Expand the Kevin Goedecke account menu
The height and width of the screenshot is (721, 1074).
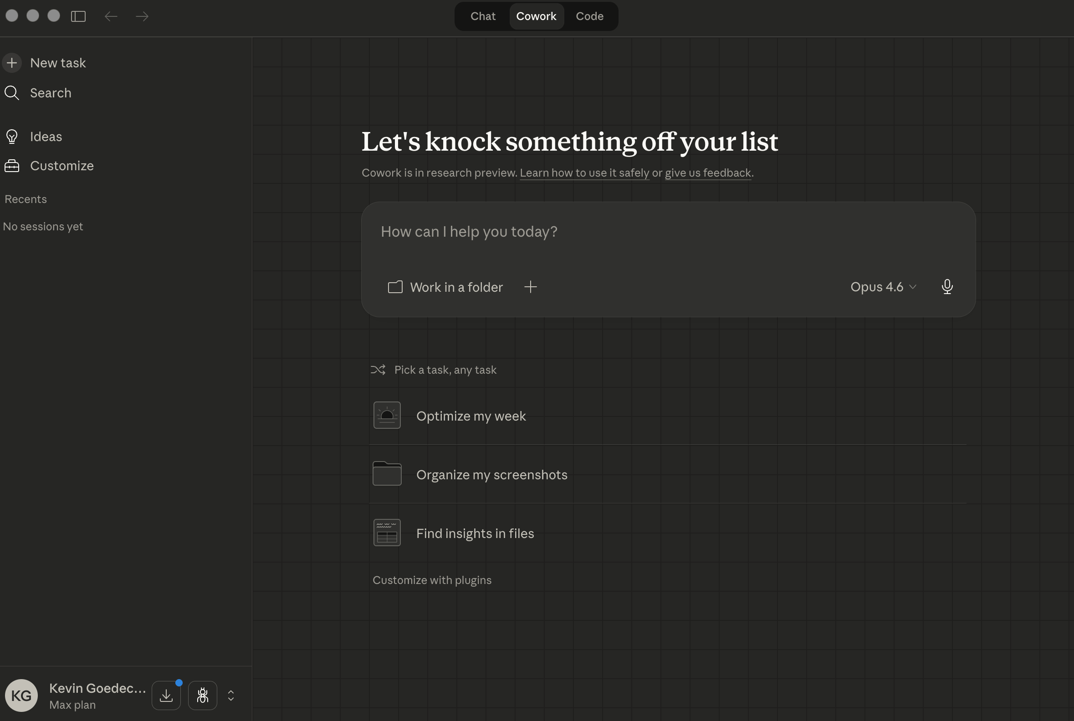[x=230, y=695]
